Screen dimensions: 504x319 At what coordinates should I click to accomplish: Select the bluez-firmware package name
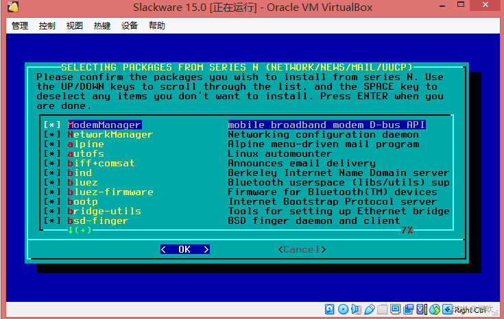(110, 192)
